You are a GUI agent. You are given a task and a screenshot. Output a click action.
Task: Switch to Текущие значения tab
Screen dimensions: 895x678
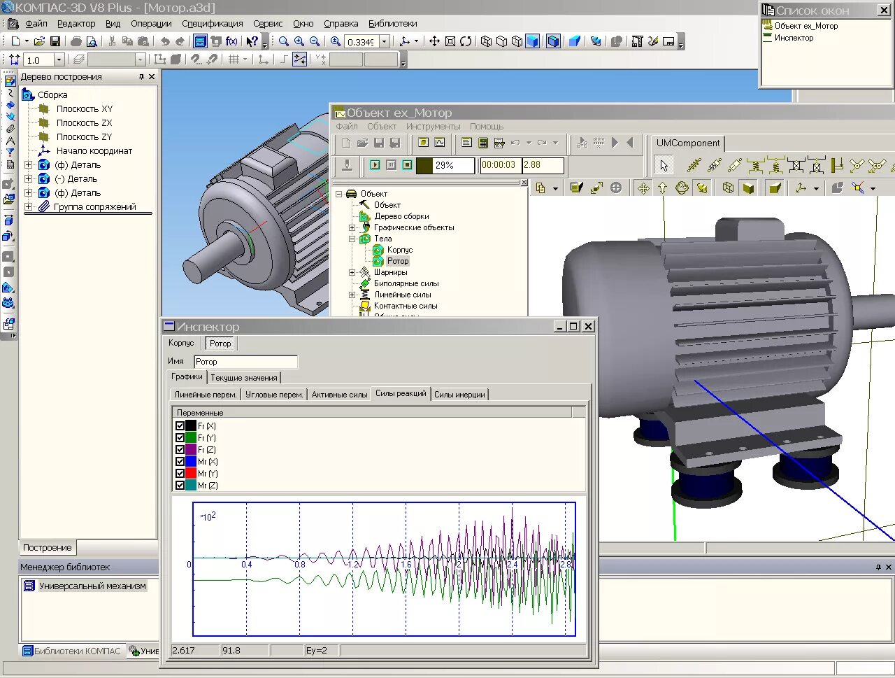pyautogui.click(x=244, y=378)
